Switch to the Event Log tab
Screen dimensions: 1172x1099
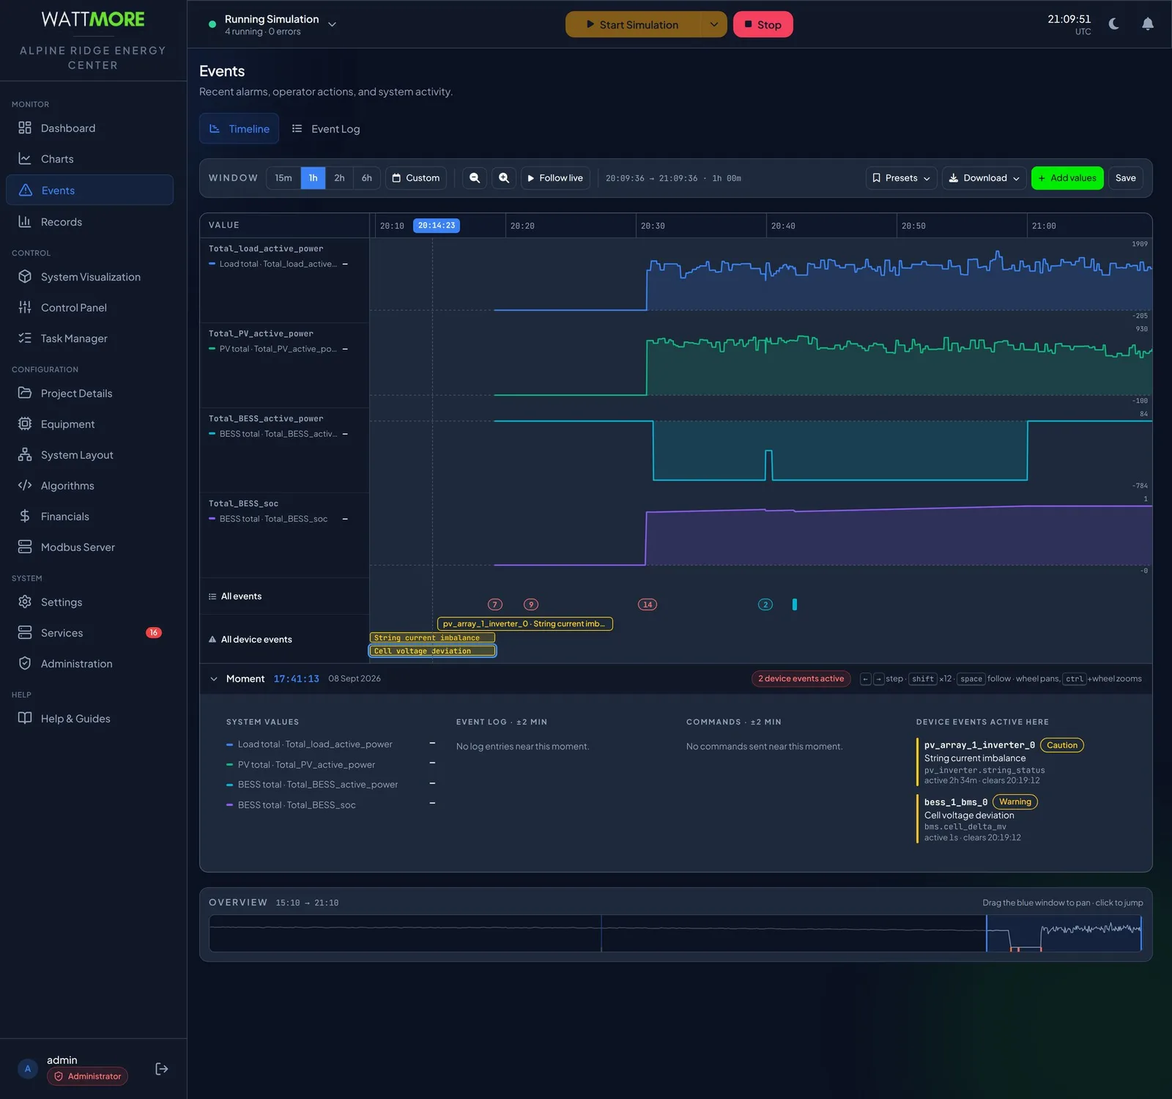(326, 129)
